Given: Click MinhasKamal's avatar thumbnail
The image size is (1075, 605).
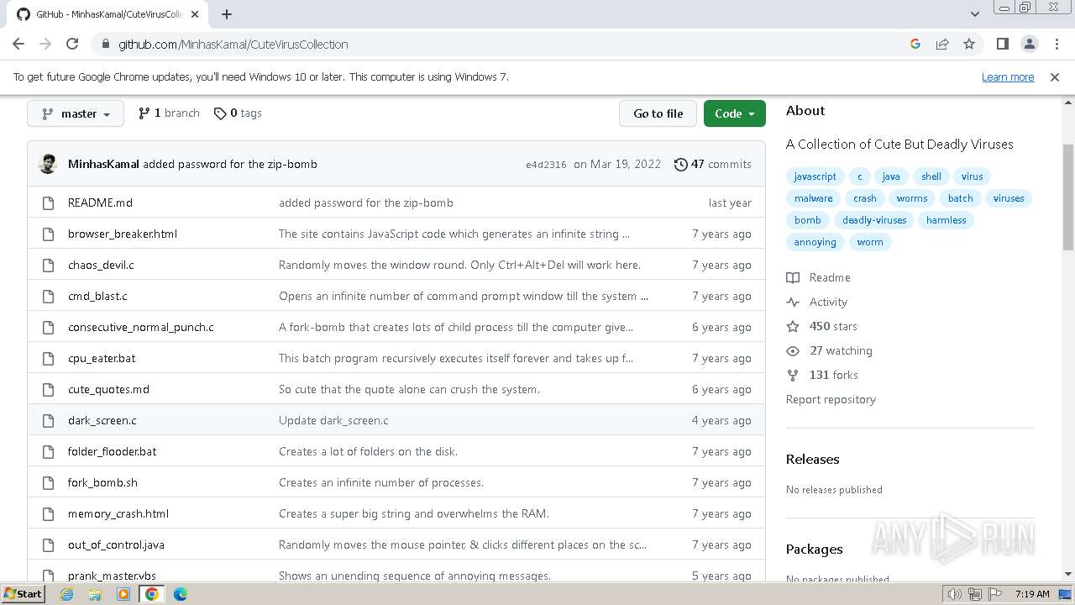Looking at the screenshot, I should (x=49, y=164).
